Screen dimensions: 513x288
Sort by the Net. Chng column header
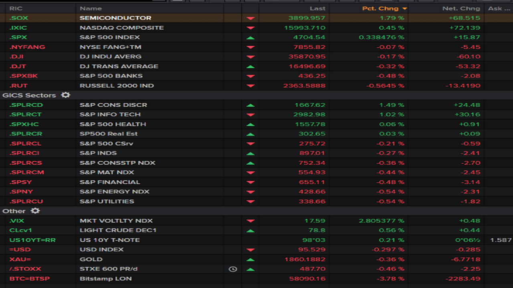(461, 8)
